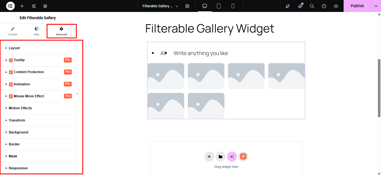Click the first gallery placeholder image
This screenshot has height=176, width=381.
[166, 76]
